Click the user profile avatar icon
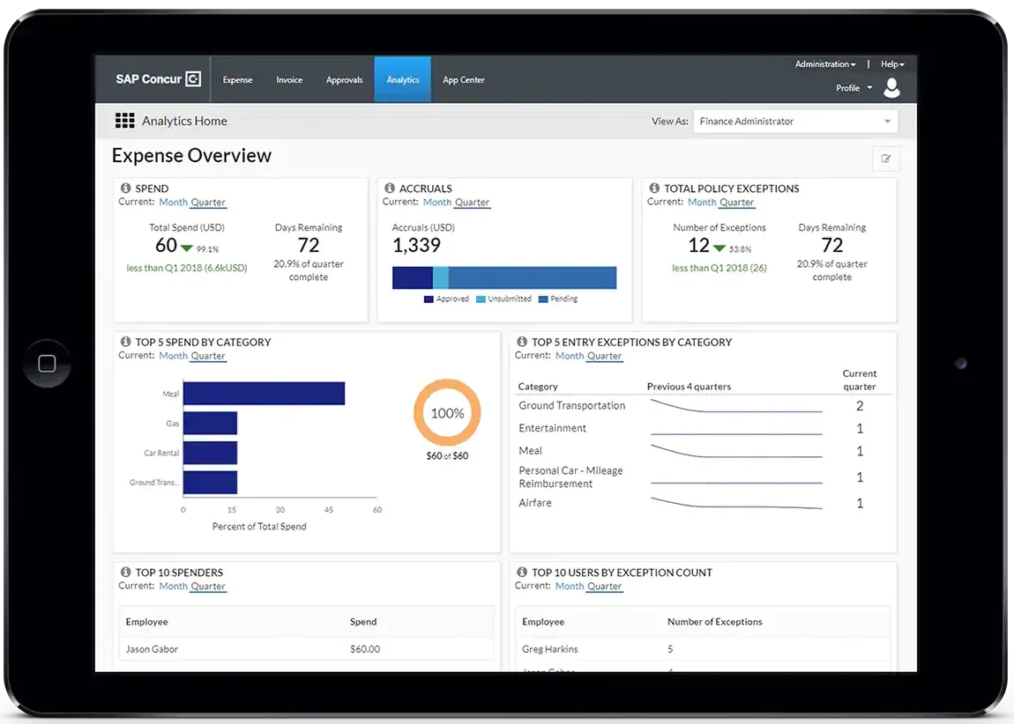The image size is (1014, 724). 891,87
